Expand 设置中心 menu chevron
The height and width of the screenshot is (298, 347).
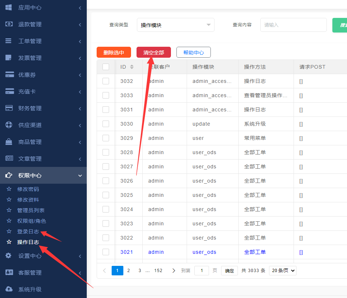click(x=80, y=256)
